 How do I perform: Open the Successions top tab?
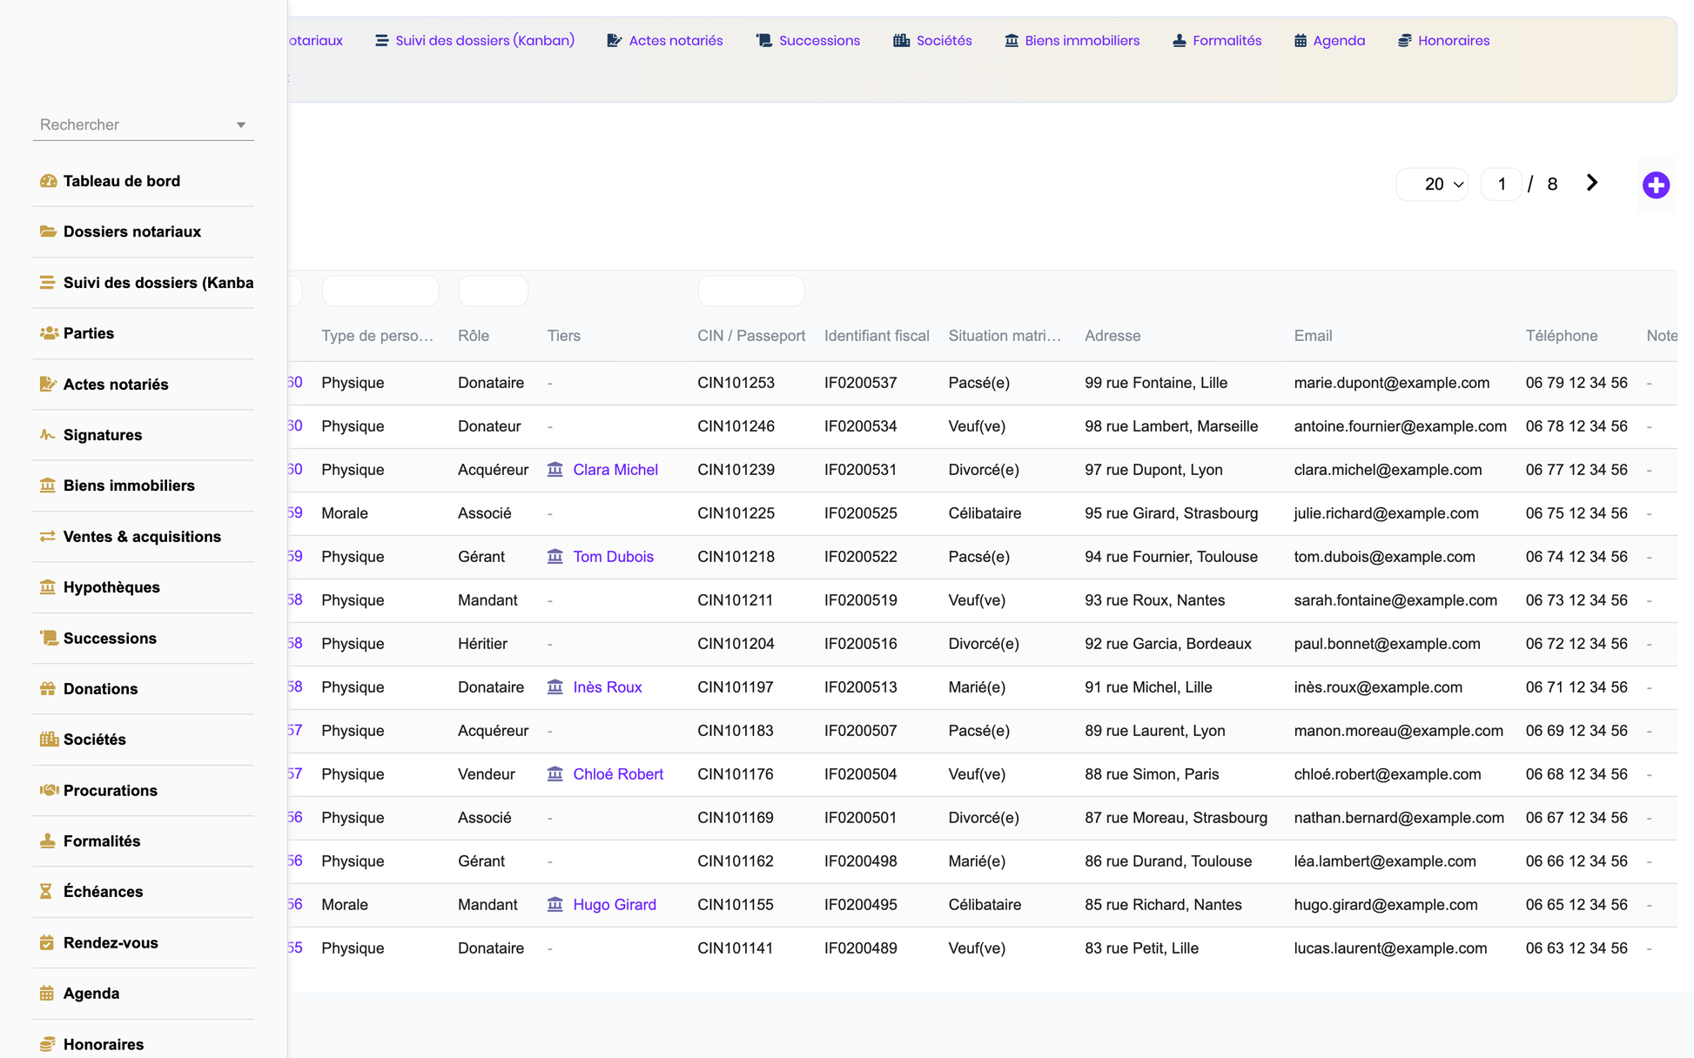[808, 41]
